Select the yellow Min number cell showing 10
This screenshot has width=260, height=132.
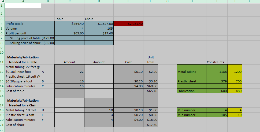tap(235, 115)
